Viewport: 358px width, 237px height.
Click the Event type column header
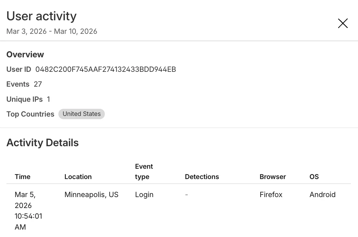(x=144, y=171)
